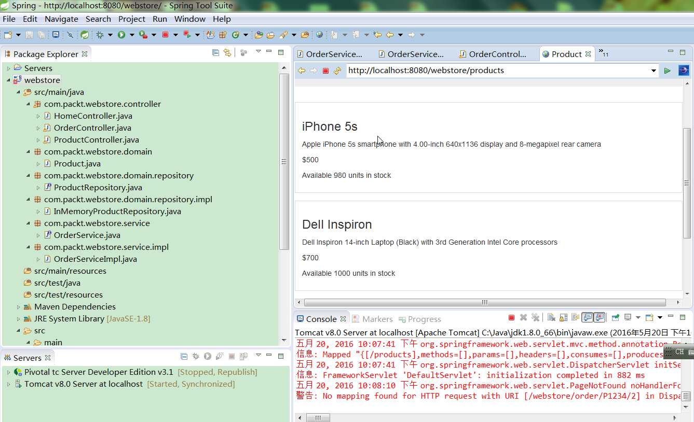Click green Go arrow beside URL field

tap(667, 71)
